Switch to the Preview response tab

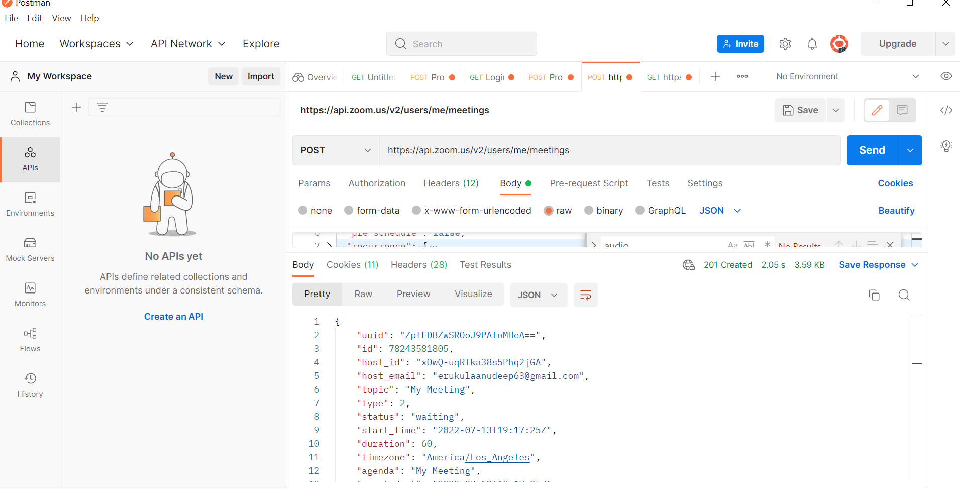413,294
